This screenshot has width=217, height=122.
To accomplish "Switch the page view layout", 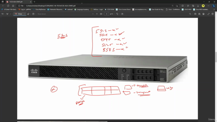I will tap(33, 14).
